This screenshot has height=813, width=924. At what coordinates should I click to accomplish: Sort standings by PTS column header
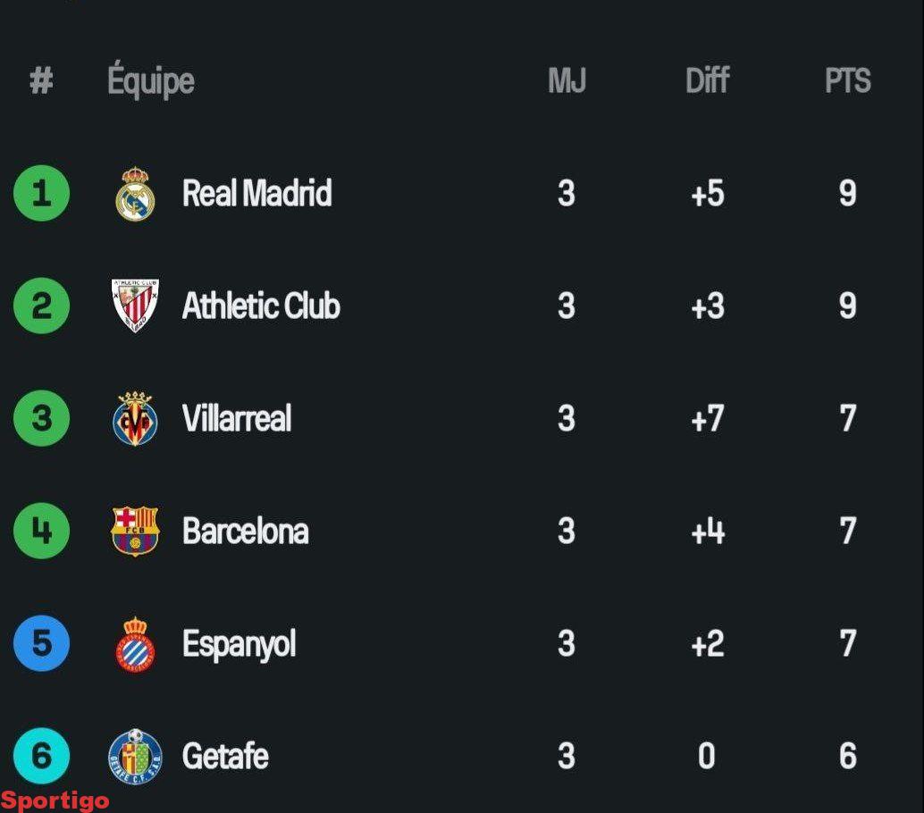pyautogui.click(x=847, y=81)
